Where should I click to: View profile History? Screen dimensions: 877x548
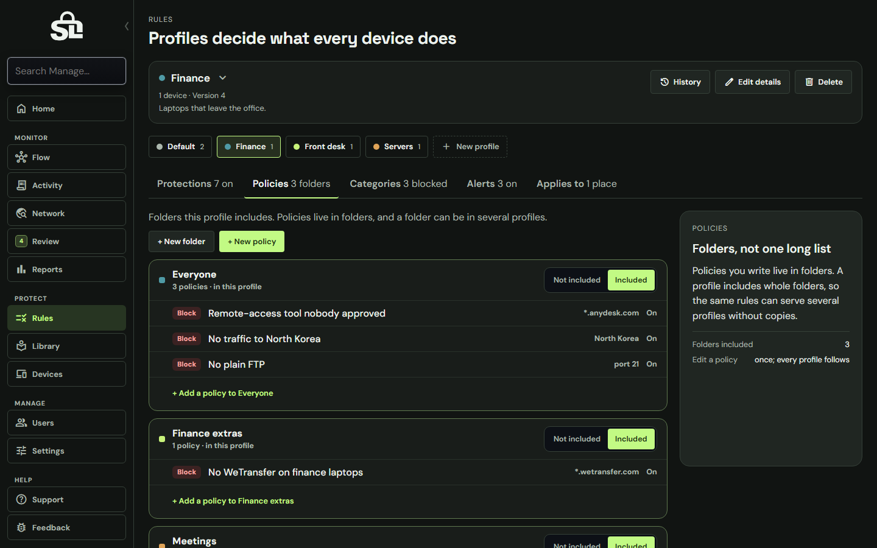(680, 82)
